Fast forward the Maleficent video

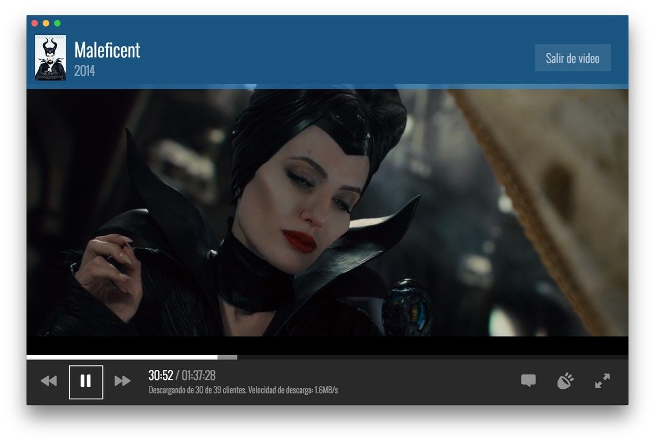[x=122, y=381]
